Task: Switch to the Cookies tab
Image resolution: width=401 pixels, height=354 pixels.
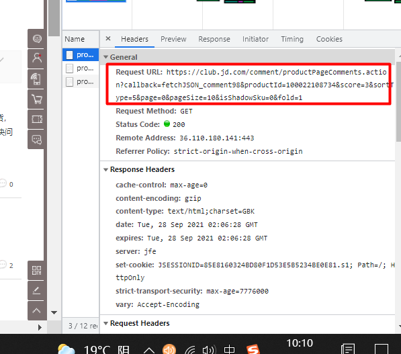Action: (329, 39)
